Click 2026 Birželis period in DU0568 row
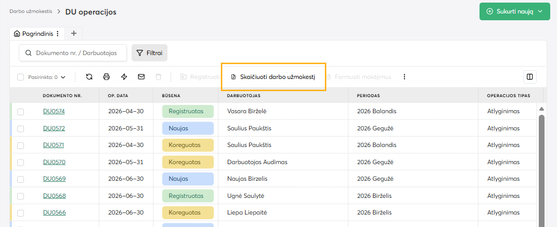The width and height of the screenshot is (557, 227). [374, 195]
